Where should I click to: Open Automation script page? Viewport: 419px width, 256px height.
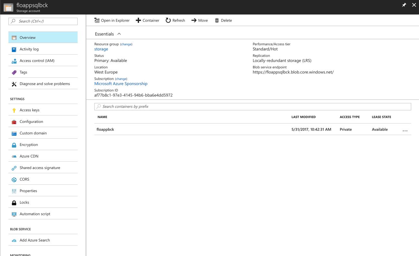click(43, 214)
